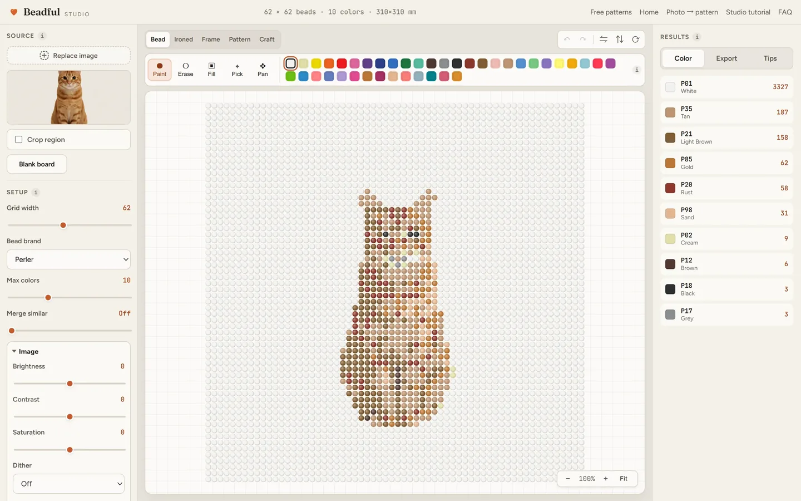This screenshot has width=801, height=501.
Task: Click the Beadful heart logo
Action: pyautogui.click(x=14, y=12)
